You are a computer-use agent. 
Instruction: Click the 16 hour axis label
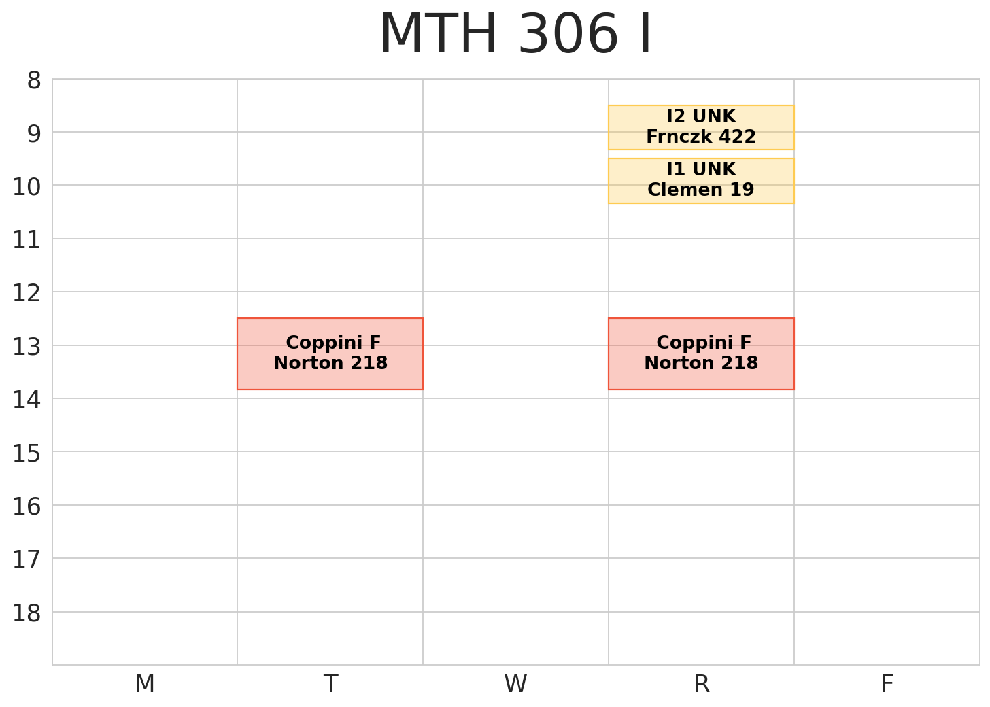(27, 506)
